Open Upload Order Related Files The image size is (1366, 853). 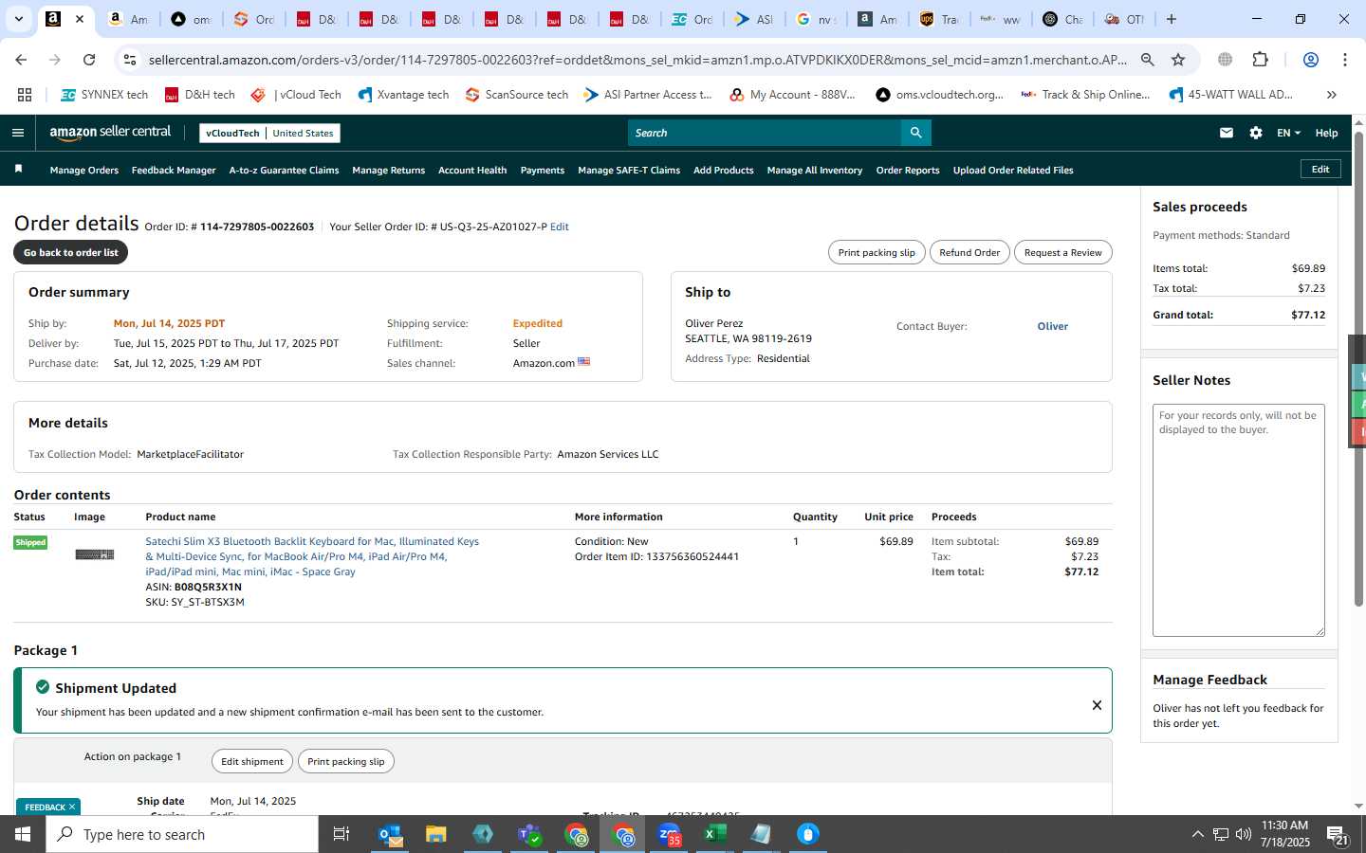[x=1013, y=171]
